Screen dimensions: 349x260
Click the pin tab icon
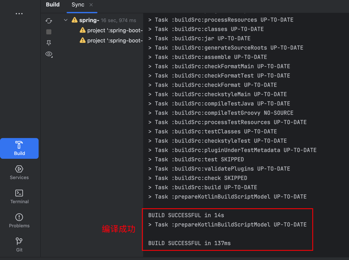(49, 43)
